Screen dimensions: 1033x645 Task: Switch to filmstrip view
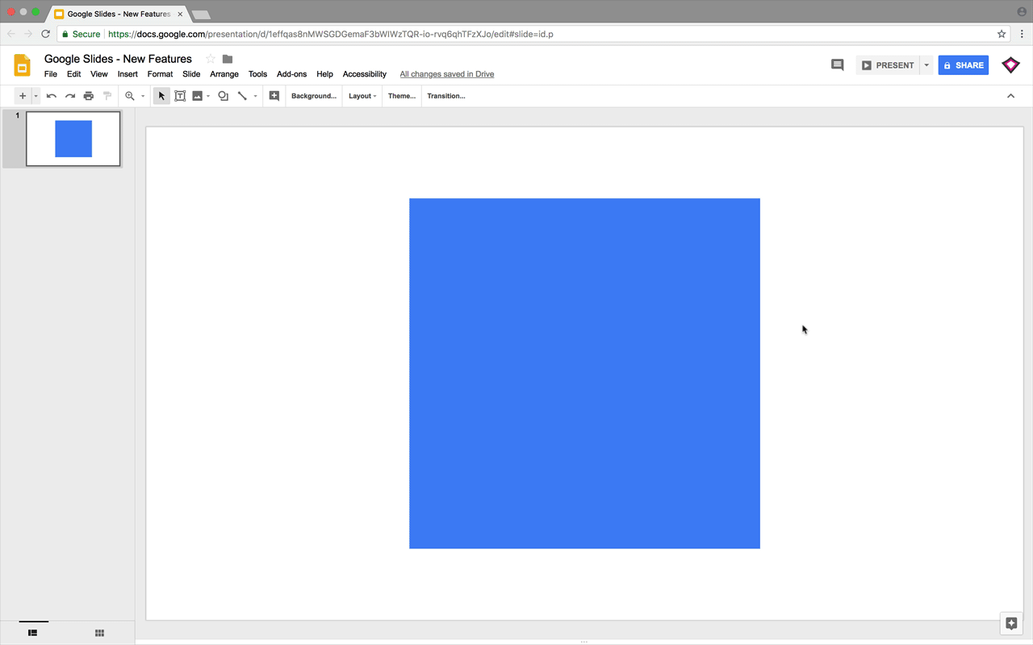click(x=33, y=633)
